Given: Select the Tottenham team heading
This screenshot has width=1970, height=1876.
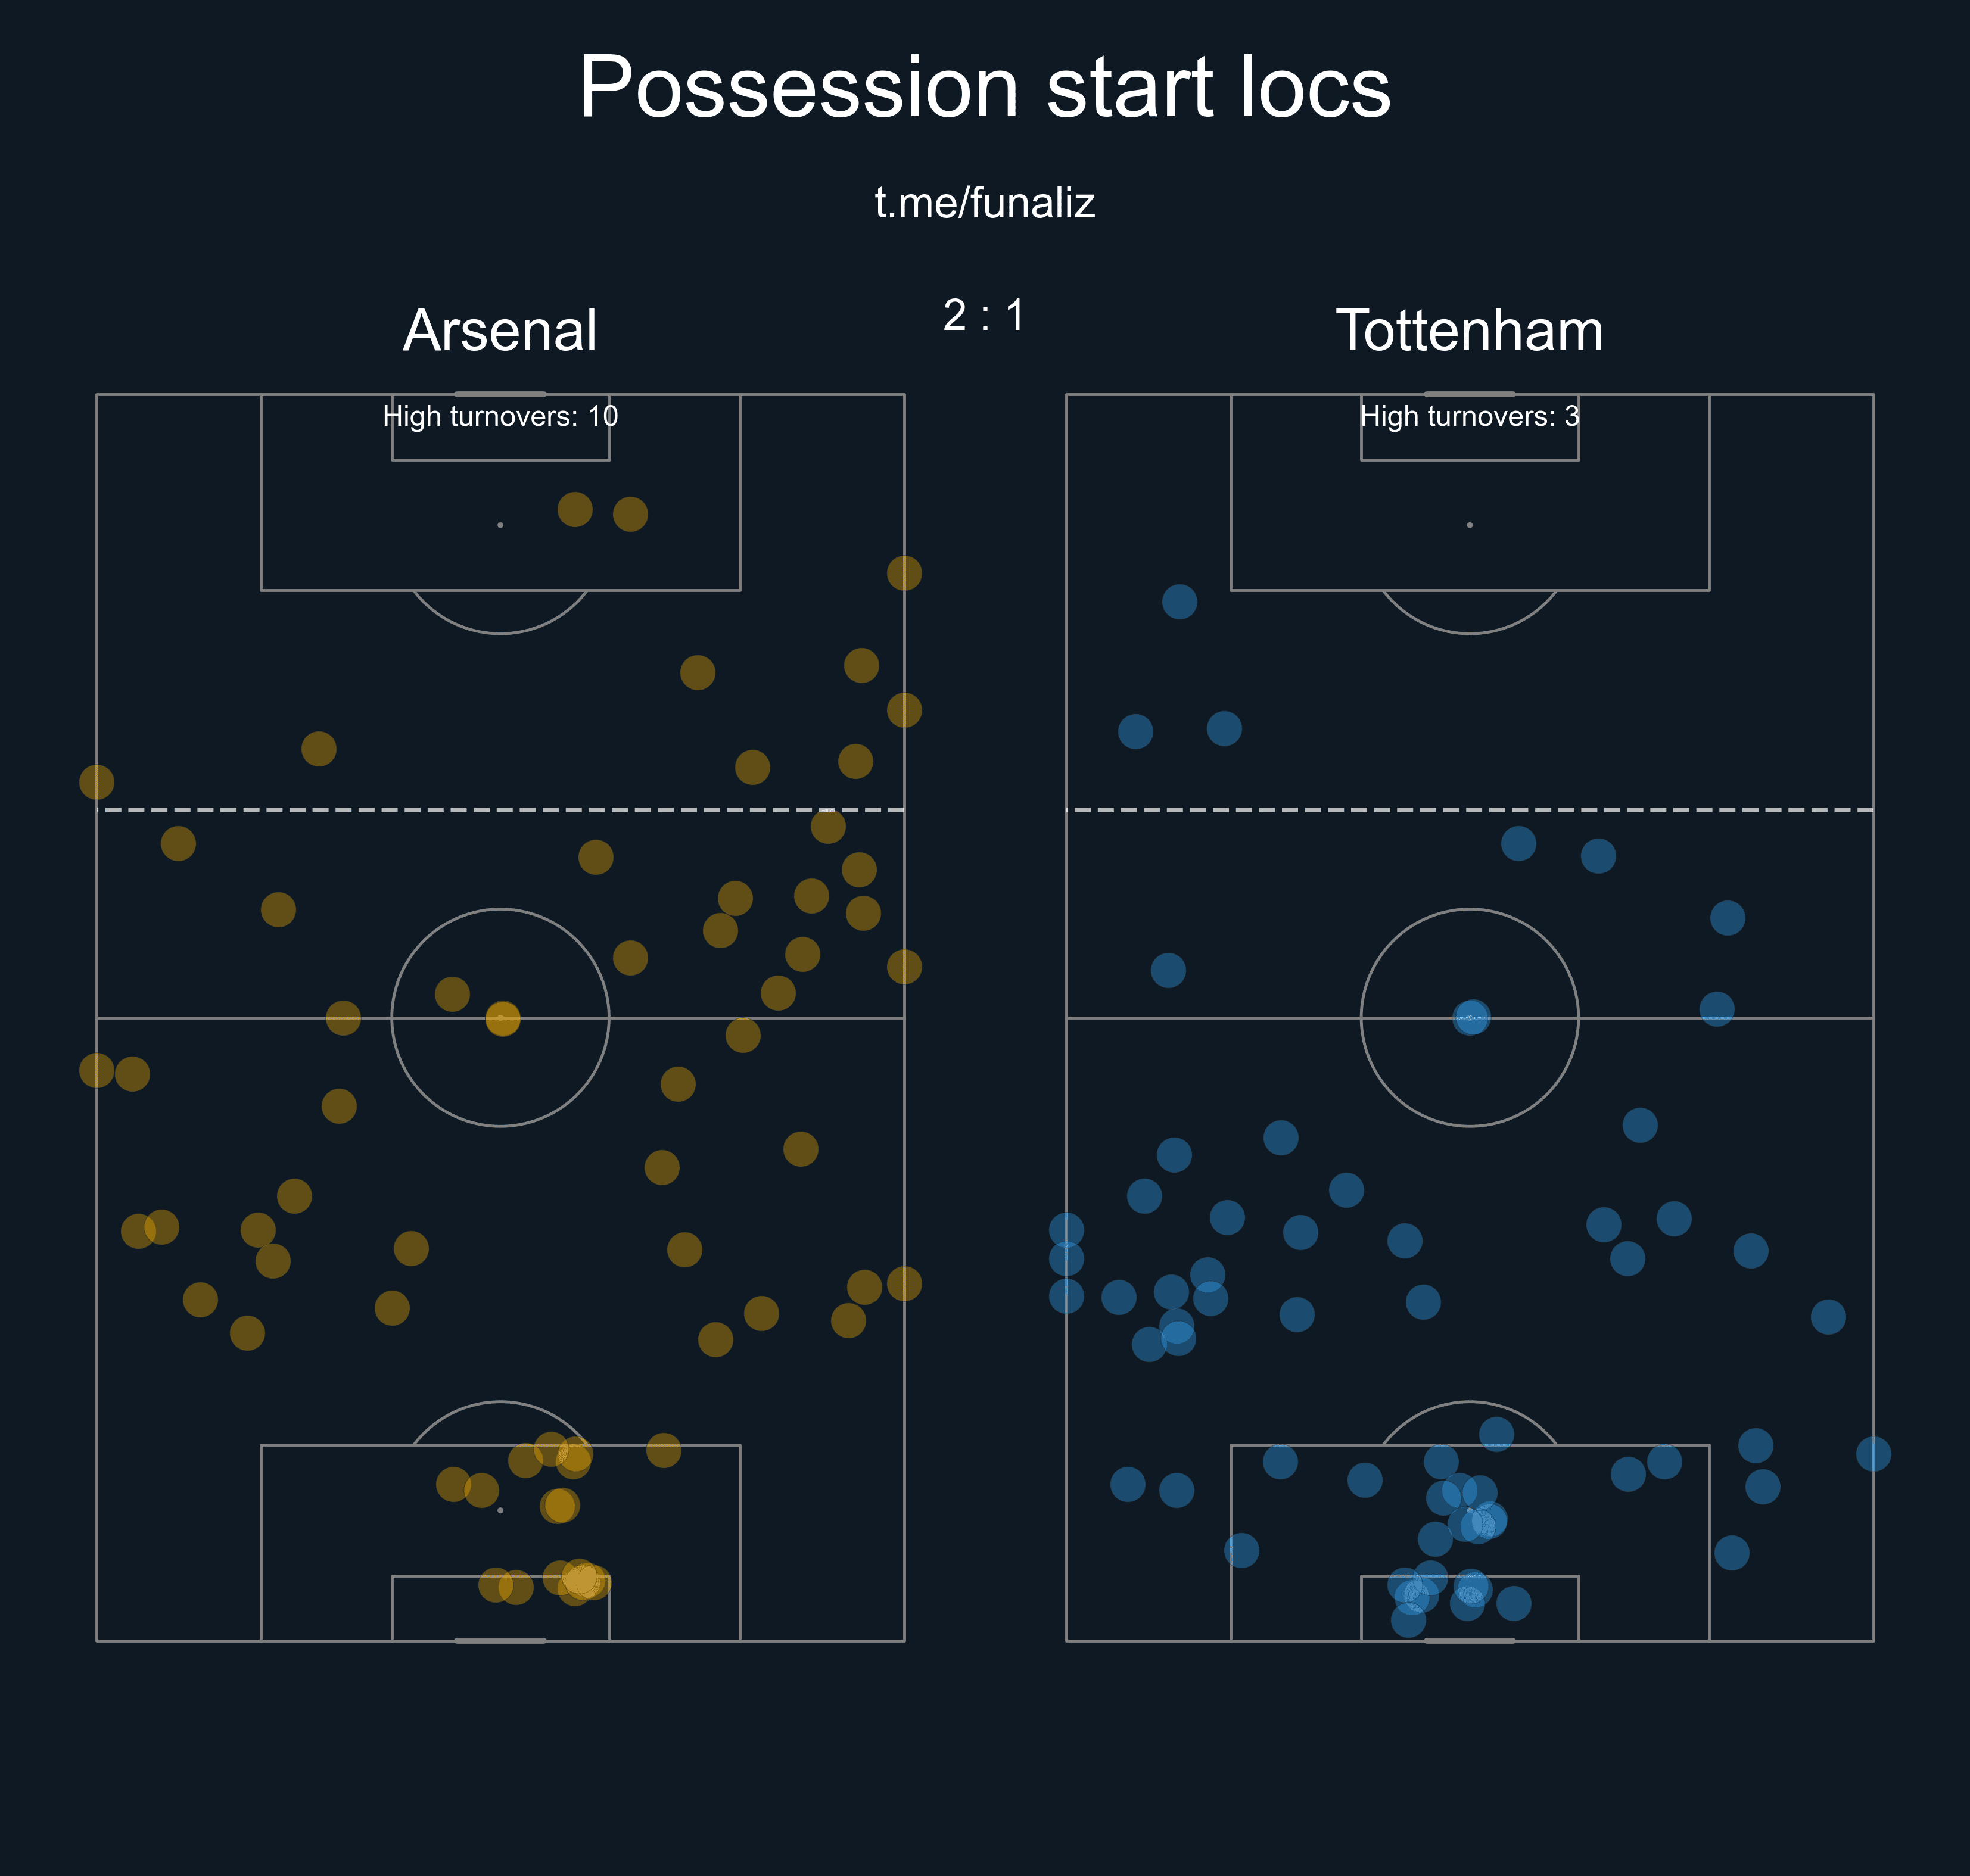Looking at the screenshot, I should pyautogui.click(x=1469, y=330).
